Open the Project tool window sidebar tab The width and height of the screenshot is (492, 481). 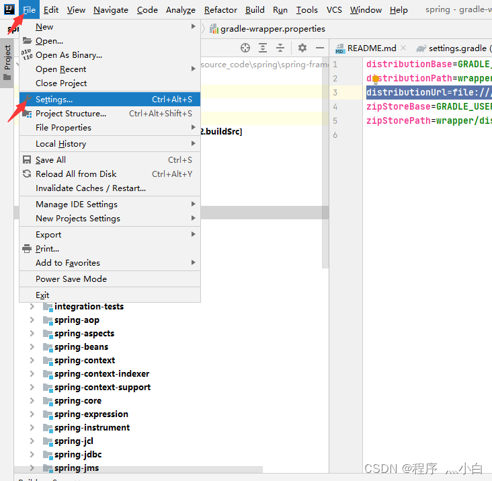point(7,63)
